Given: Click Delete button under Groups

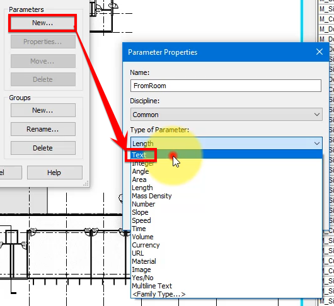Looking at the screenshot, I should point(43,148).
